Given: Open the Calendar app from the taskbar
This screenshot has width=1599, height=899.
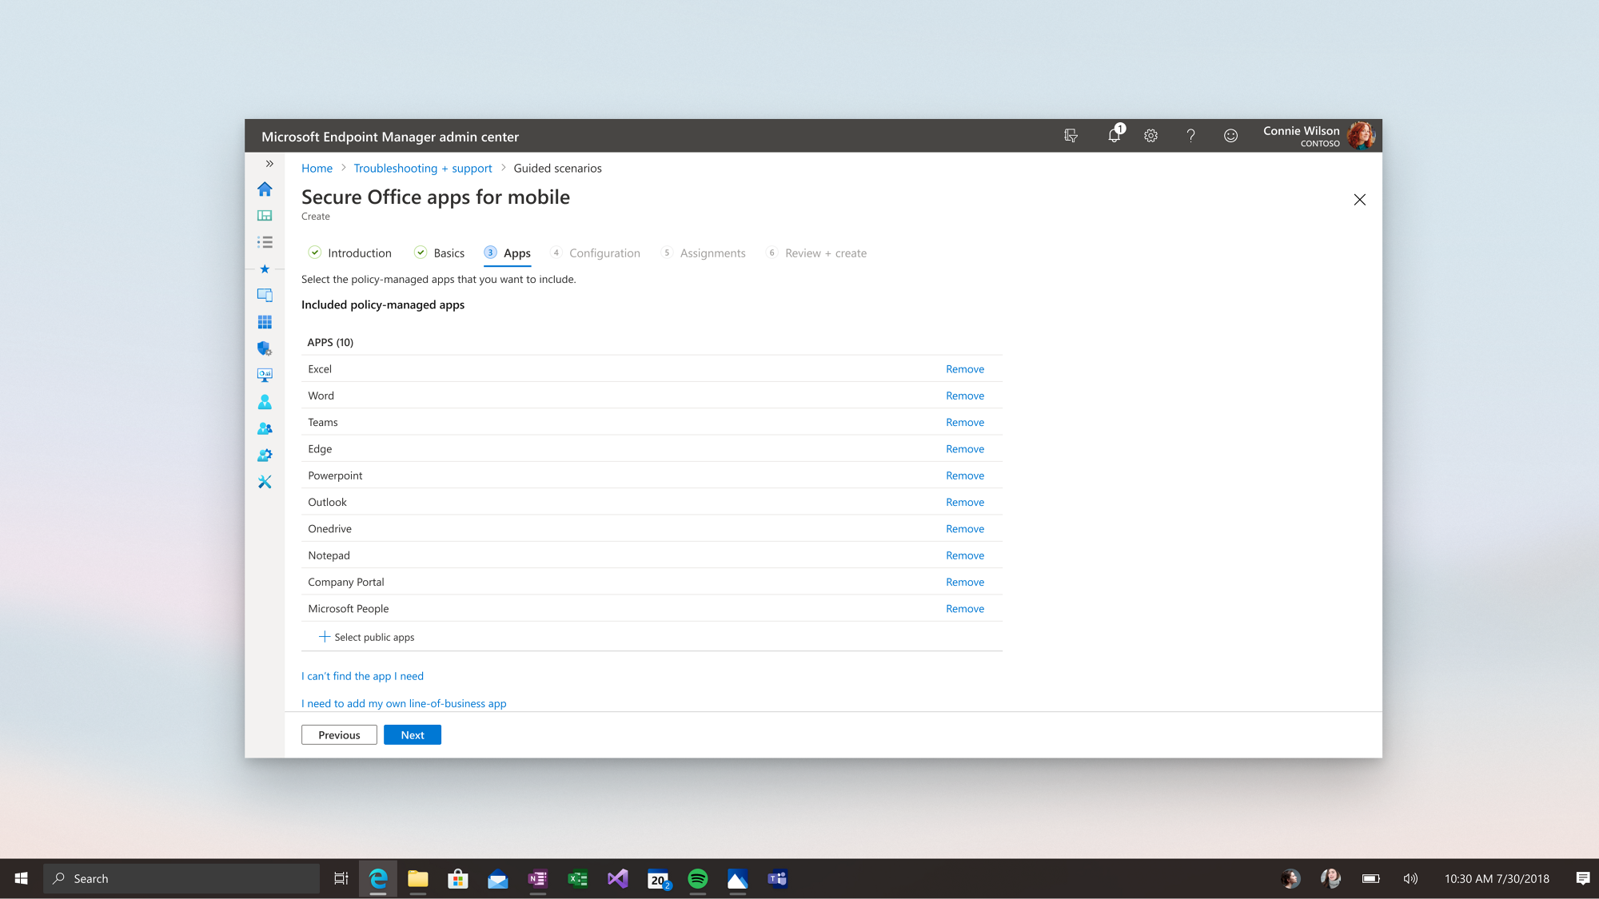Looking at the screenshot, I should [x=658, y=879].
